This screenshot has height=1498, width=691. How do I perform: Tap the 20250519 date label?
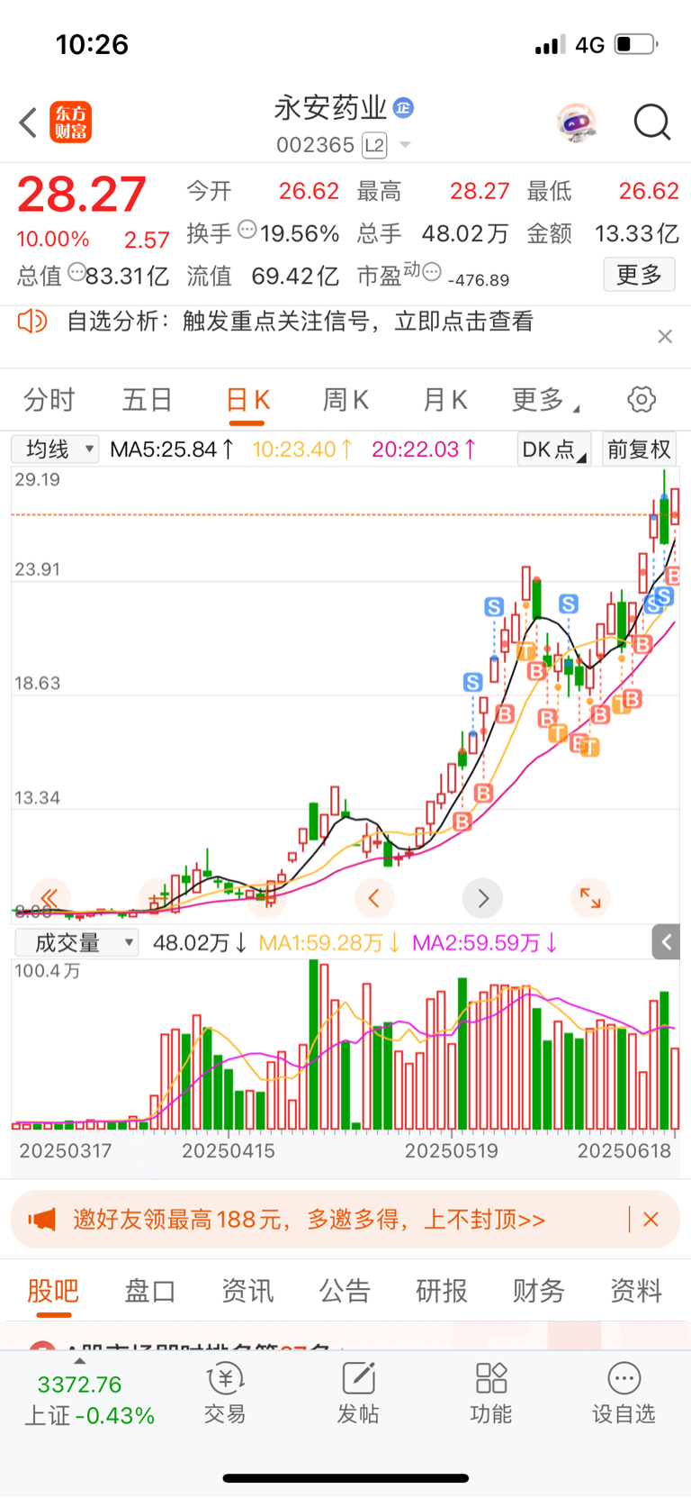(451, 1150)
